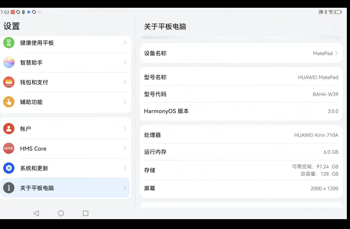Tap the 关于平板电脑 panel heading

(x=165, y=26)
